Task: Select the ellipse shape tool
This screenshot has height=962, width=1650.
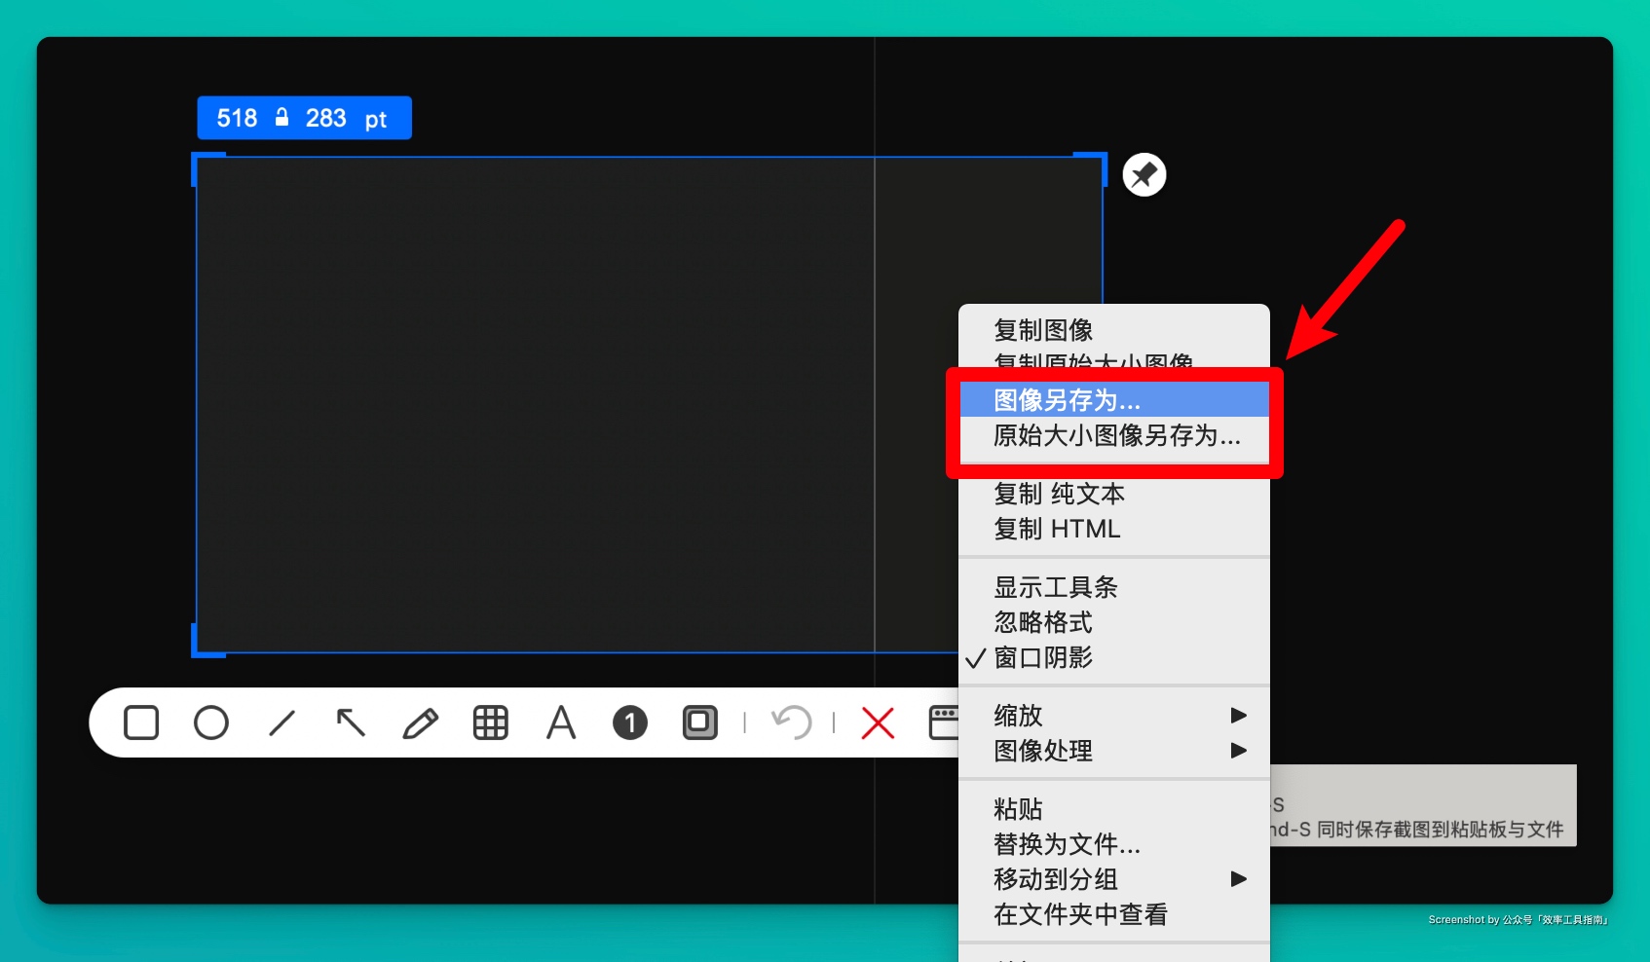Action: point(211,722)
